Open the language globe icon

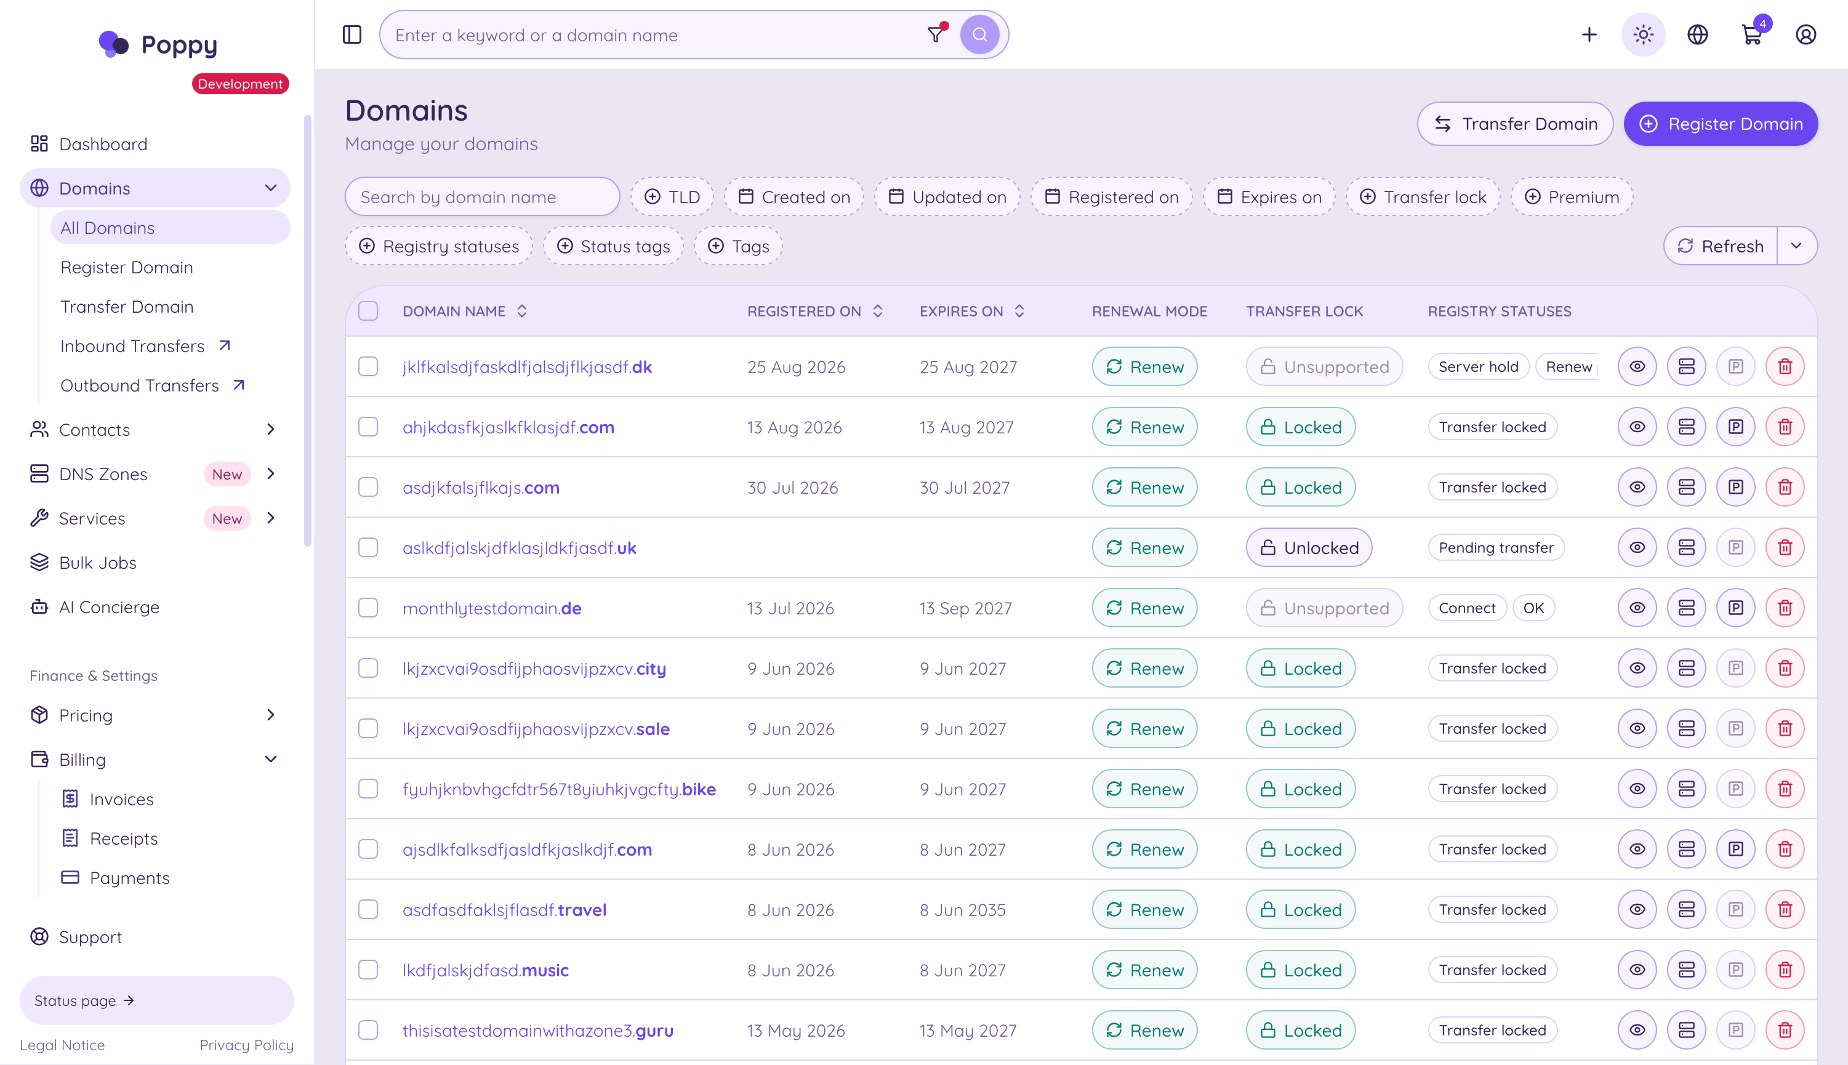[1697, 34]
